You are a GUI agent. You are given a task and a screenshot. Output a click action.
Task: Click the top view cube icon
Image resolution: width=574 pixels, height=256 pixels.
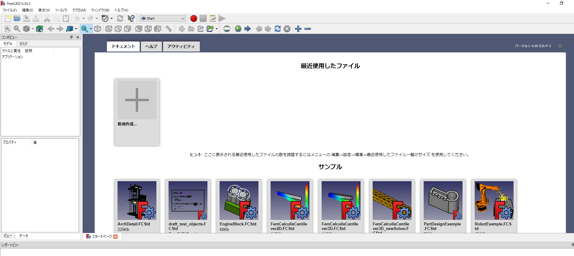click(118, 29)
